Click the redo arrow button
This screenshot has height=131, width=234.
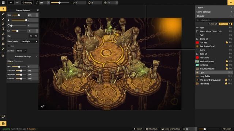click(x=17, y=3)
